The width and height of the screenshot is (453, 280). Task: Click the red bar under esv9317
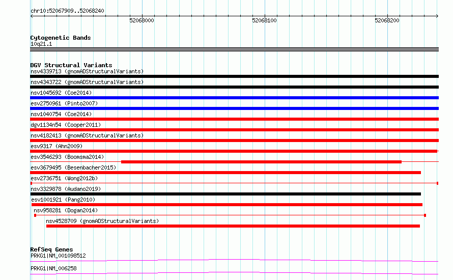234,151
